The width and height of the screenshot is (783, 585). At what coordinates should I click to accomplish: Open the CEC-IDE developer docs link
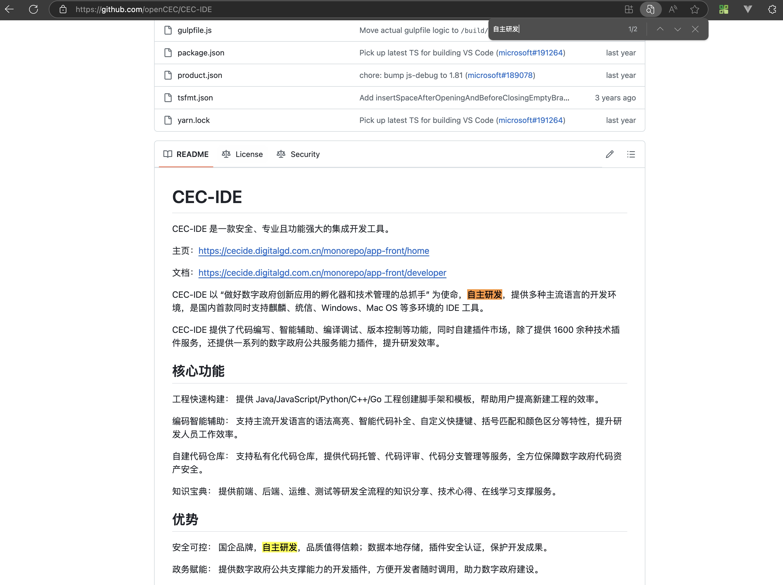click(x=322, y=273)
